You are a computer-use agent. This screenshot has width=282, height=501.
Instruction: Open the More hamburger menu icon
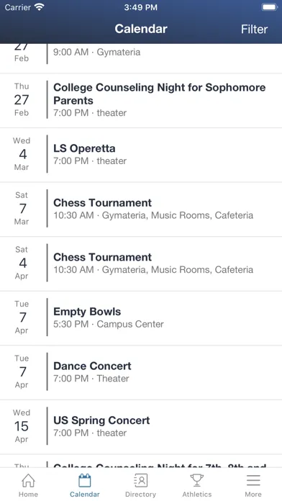pos(253,480)
